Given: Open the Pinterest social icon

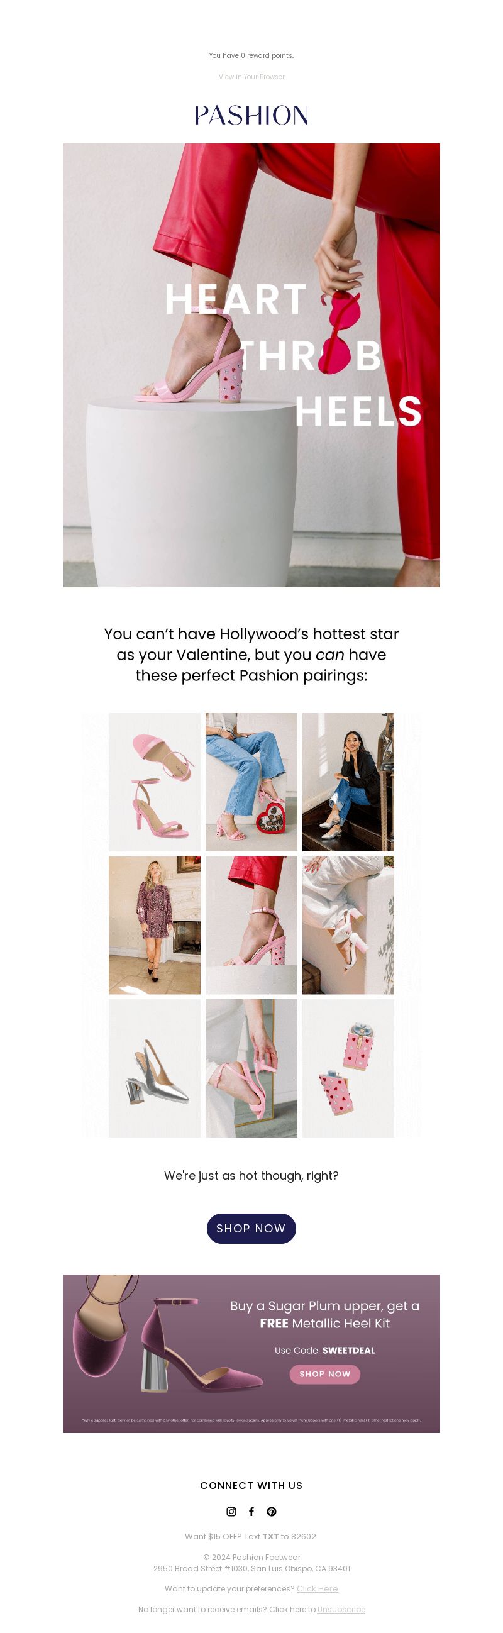Looking at the screenshot, I should click(272, 1511).
